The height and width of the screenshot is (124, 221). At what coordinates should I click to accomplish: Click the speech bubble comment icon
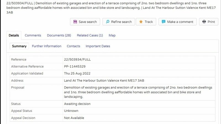164,22
